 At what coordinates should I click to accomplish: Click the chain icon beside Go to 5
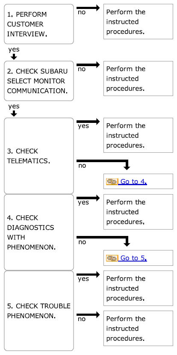point(112,258)
